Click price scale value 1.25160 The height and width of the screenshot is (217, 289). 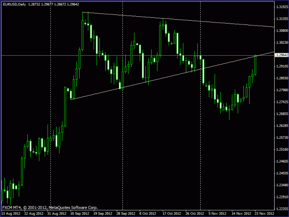point(282,149)
